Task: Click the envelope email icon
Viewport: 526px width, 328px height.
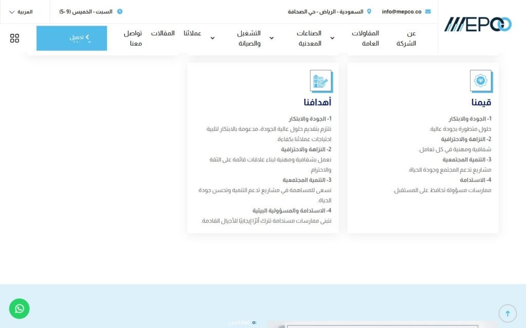Action: 428,11
